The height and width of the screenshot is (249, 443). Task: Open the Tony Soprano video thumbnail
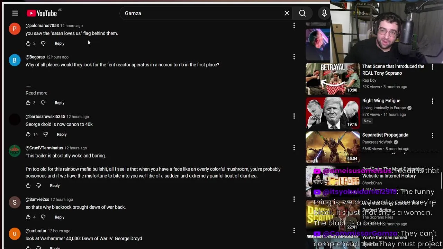click(333, 79)
